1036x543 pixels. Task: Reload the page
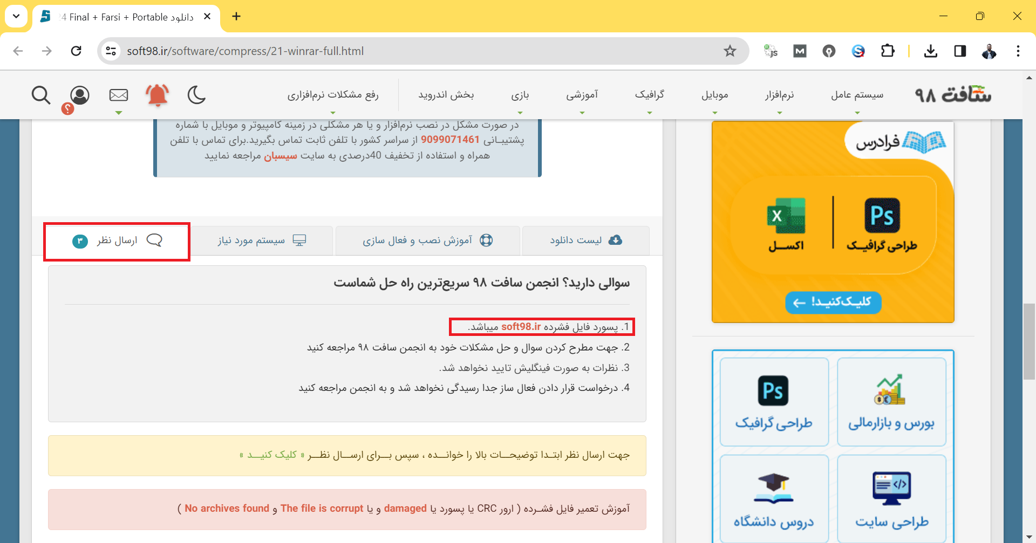click(x=76, y=51)
